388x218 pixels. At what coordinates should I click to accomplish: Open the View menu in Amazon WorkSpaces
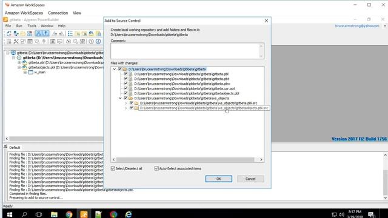point(77,13)
